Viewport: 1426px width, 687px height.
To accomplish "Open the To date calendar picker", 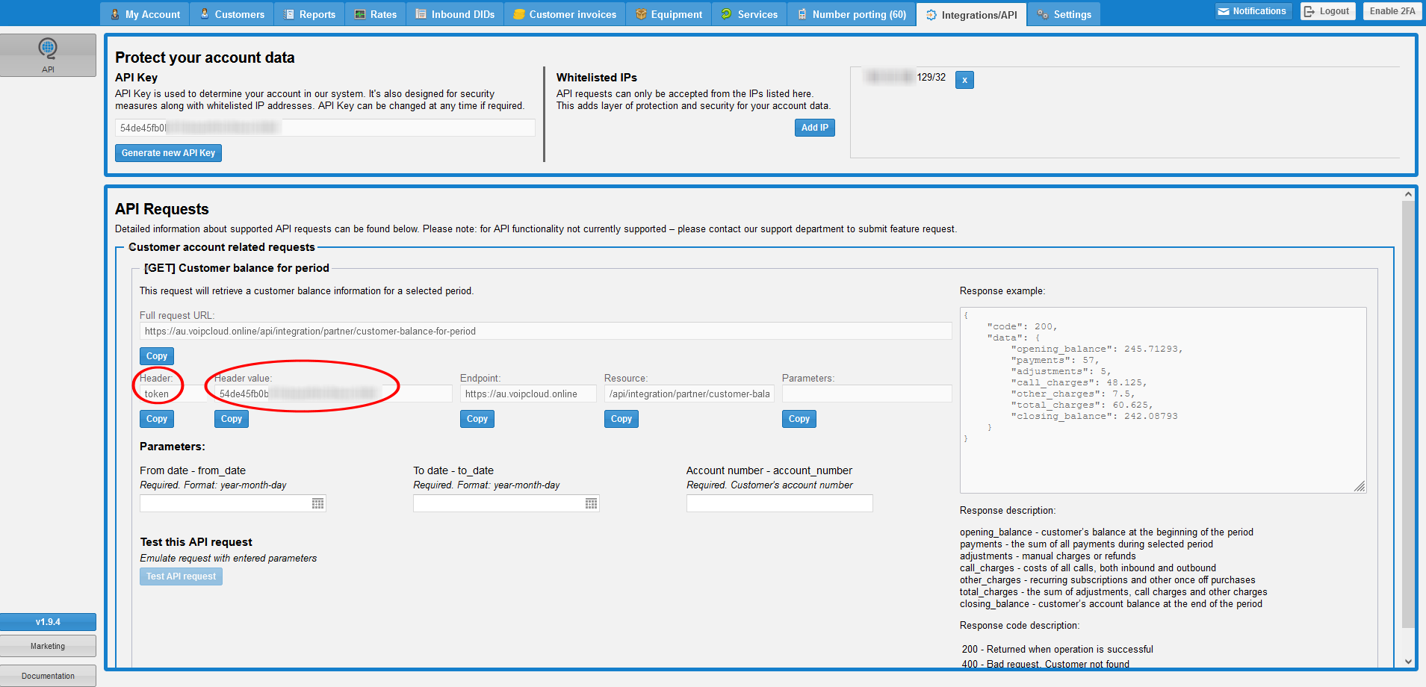I will (592, 504).
